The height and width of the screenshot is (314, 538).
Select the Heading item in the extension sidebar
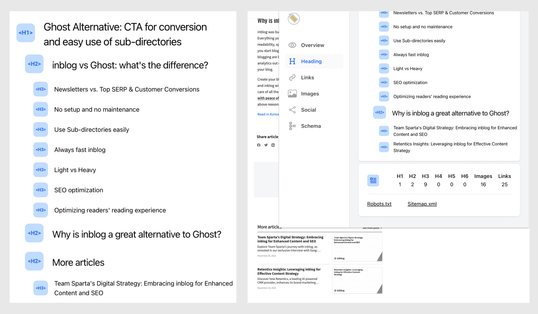tap(314, 61)
